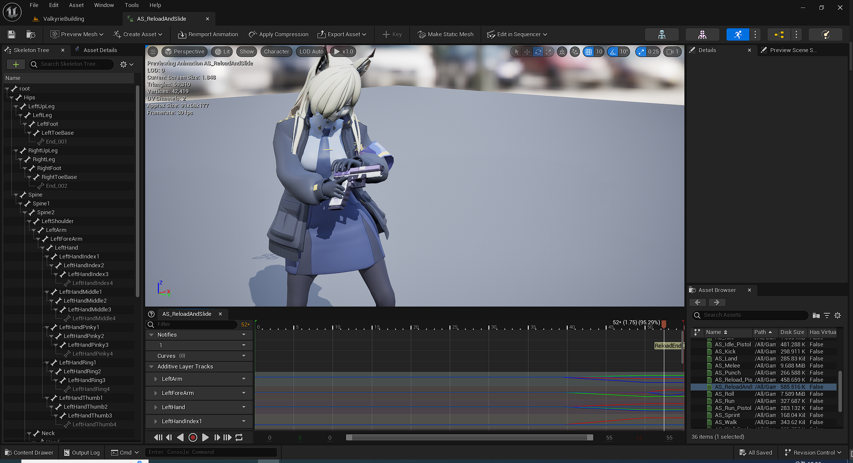Click the surface snapping icon
This screenshot has width=853, height=463.
(575, 52)
